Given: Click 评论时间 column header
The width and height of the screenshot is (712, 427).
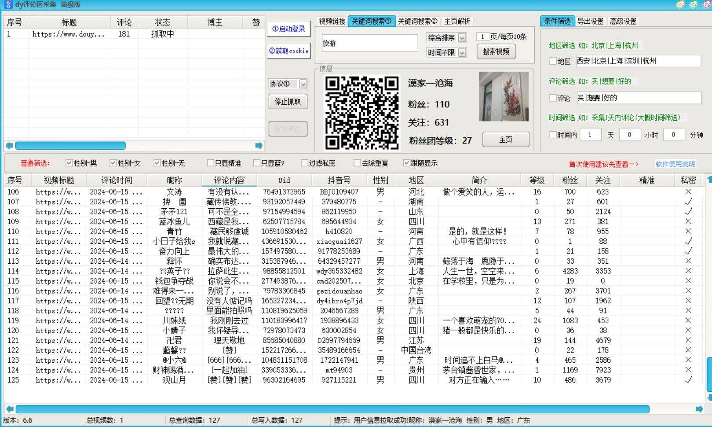Looking at the screenshot, I should (117, 180).
